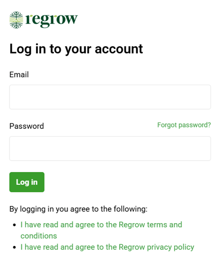
Task: Click the word 'conditions' on the wrapped link line
Action: pos(39,236)
